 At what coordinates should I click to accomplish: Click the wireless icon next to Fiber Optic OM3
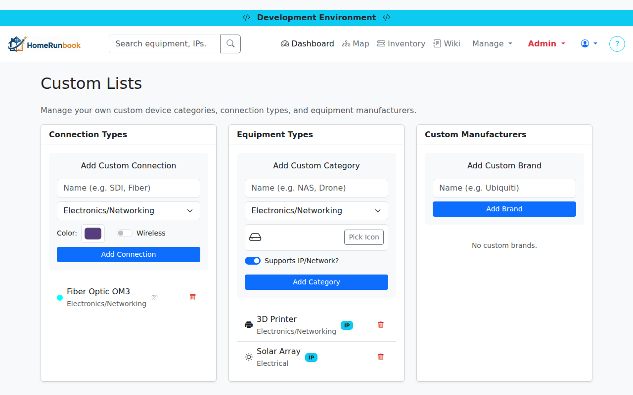click(x=154, y=297)
